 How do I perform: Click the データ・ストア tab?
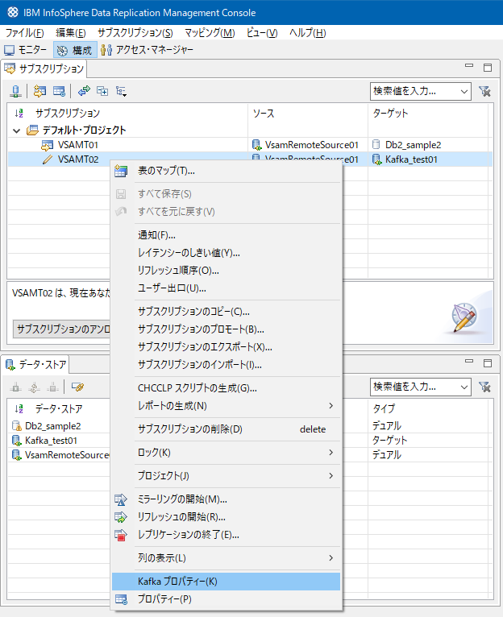click(x=35, y=365)
